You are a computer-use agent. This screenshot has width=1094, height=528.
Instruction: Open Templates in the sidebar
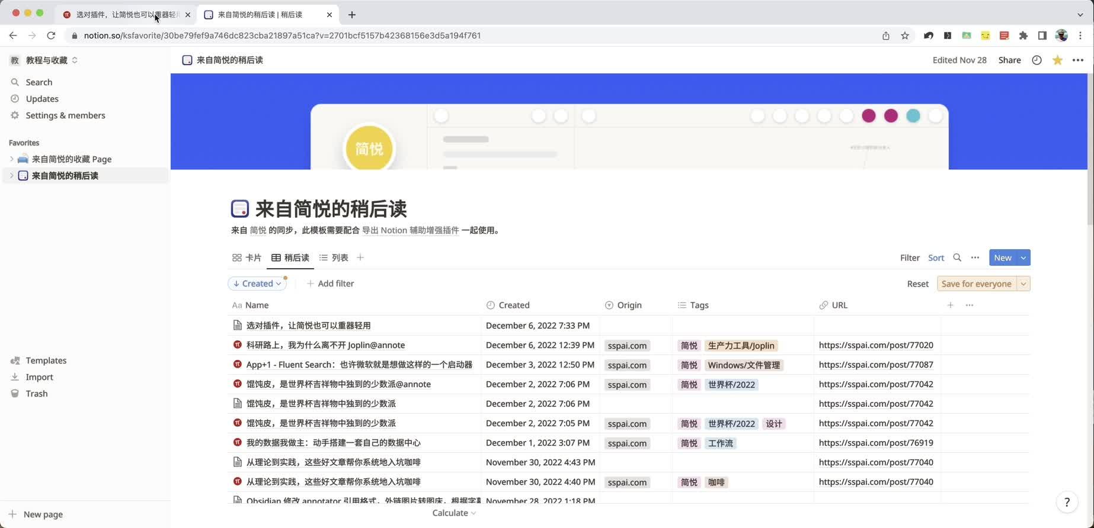click(46, 360)
